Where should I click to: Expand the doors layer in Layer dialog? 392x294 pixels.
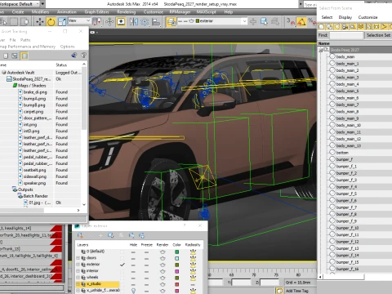click(78, 258)
